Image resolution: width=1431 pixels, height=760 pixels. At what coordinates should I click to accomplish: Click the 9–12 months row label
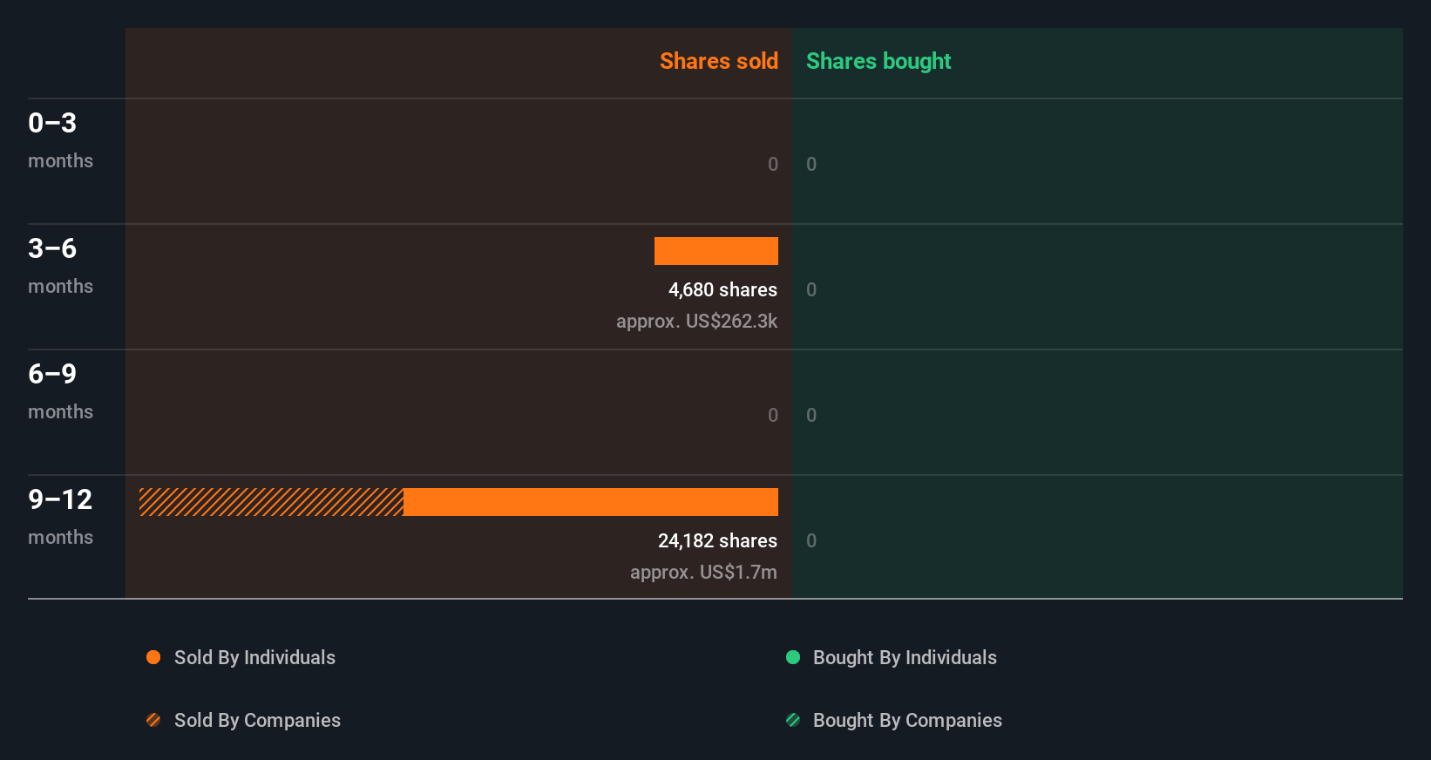tap(60, 517)
